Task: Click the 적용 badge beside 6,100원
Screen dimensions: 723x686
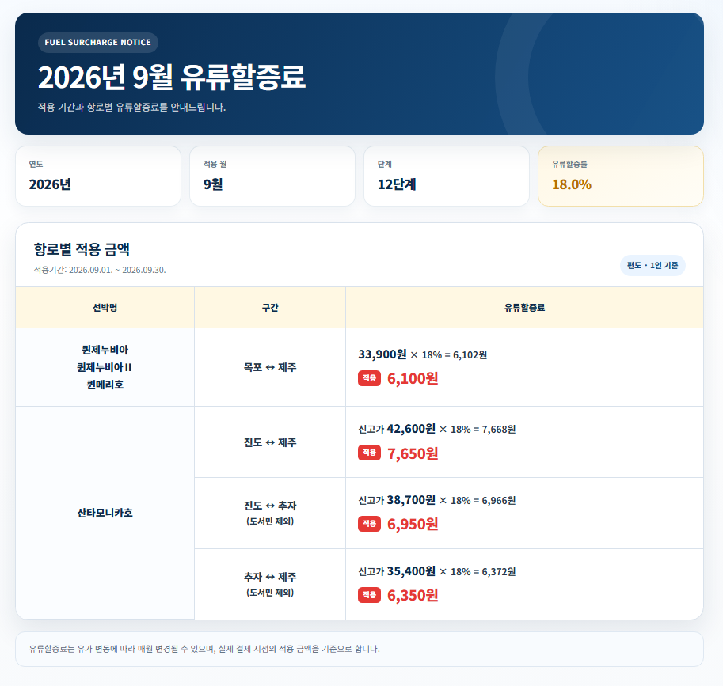Action: pos(369,378)
